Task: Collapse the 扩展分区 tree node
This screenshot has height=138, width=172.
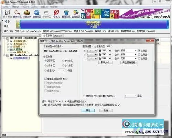Action: pyautogui.click(x=8, y=50)
